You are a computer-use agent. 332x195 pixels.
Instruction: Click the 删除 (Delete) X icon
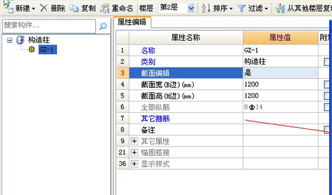click(44, 8)
